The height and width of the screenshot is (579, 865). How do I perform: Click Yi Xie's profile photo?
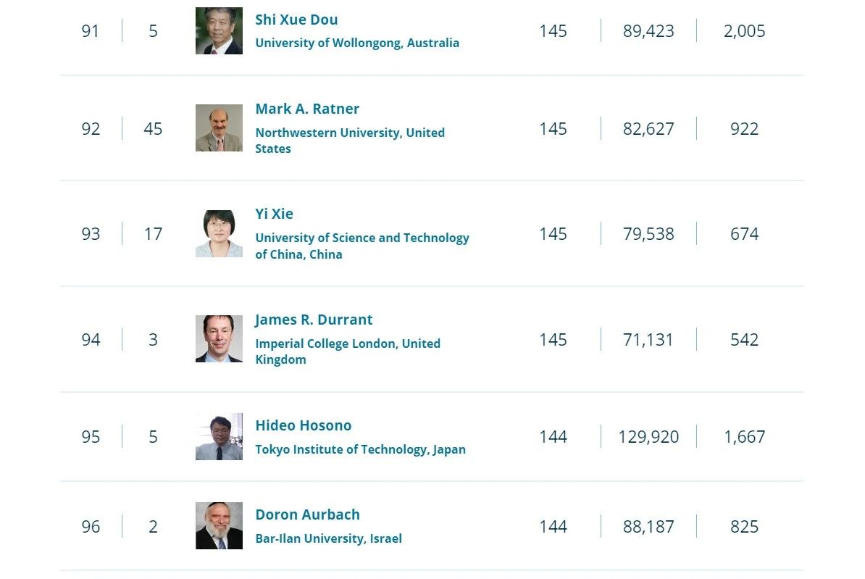219,233
